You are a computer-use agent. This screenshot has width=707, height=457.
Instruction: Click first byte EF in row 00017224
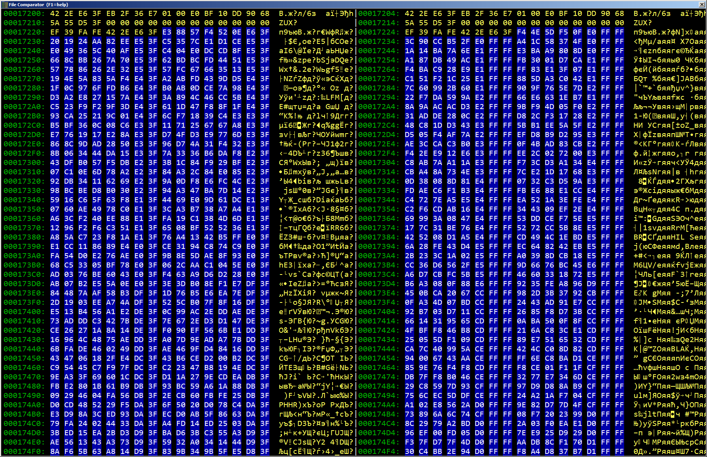[x=409, y=32]
